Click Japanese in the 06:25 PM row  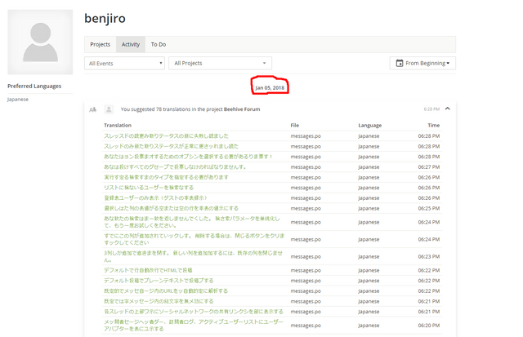click(369, 208)
